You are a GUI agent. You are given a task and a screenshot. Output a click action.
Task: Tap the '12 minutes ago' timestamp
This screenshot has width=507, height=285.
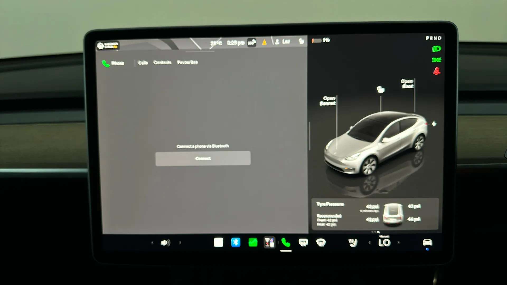pos(369,211)
